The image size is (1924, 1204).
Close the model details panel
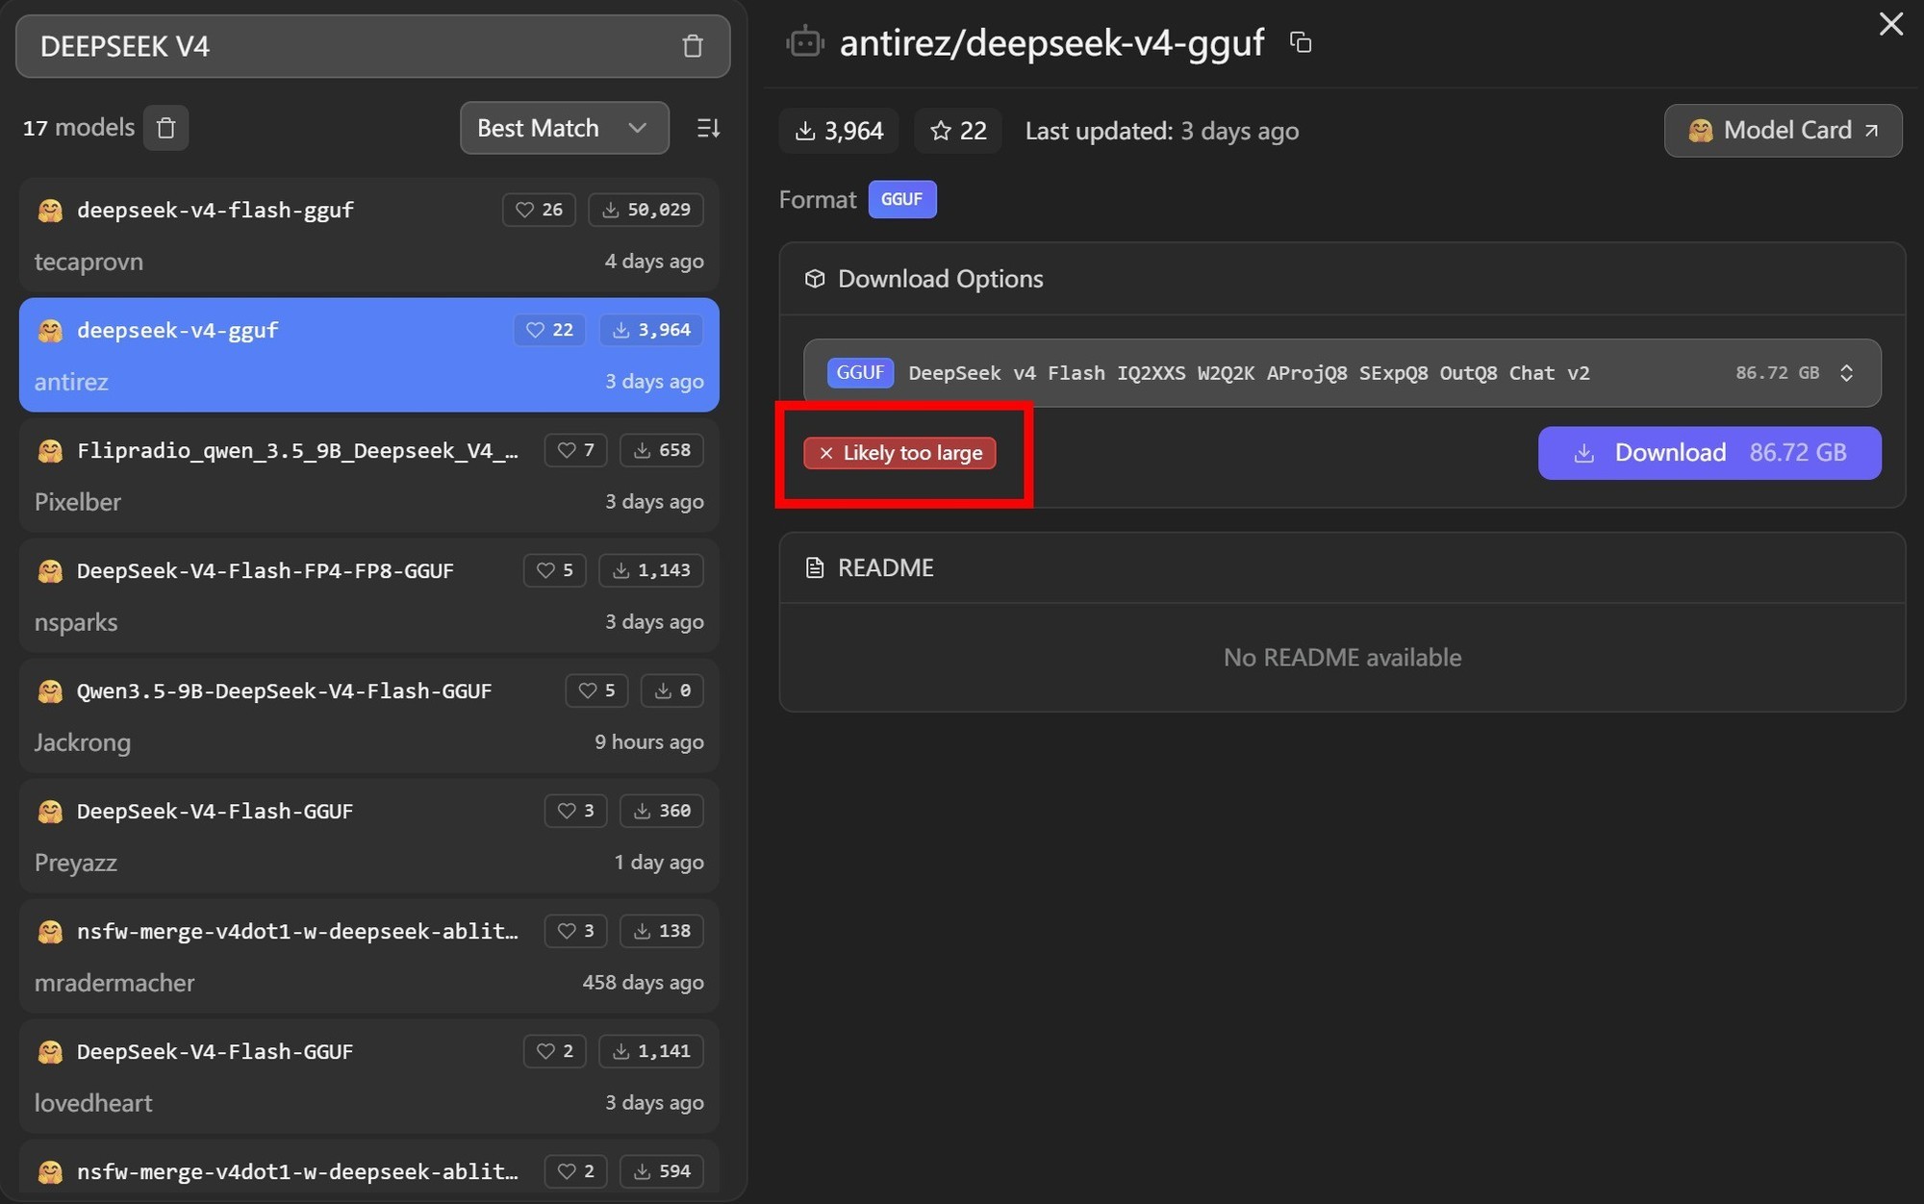pyautogui.click(x=1891, y=25)
